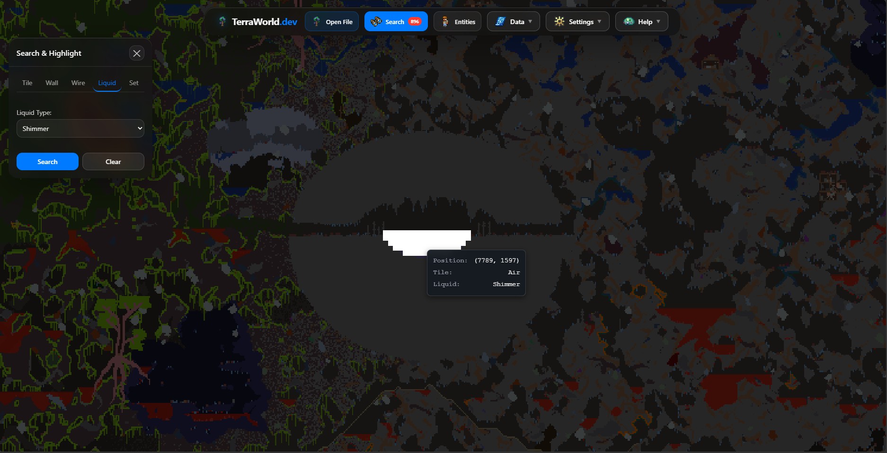This screenshot has width=887, height=453.
Task: Click the Entities character icon
Action: (x=445, y=21)
